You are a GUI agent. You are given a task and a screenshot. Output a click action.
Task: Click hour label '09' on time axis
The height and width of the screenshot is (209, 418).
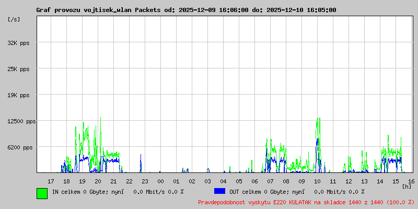pos(301,181)
